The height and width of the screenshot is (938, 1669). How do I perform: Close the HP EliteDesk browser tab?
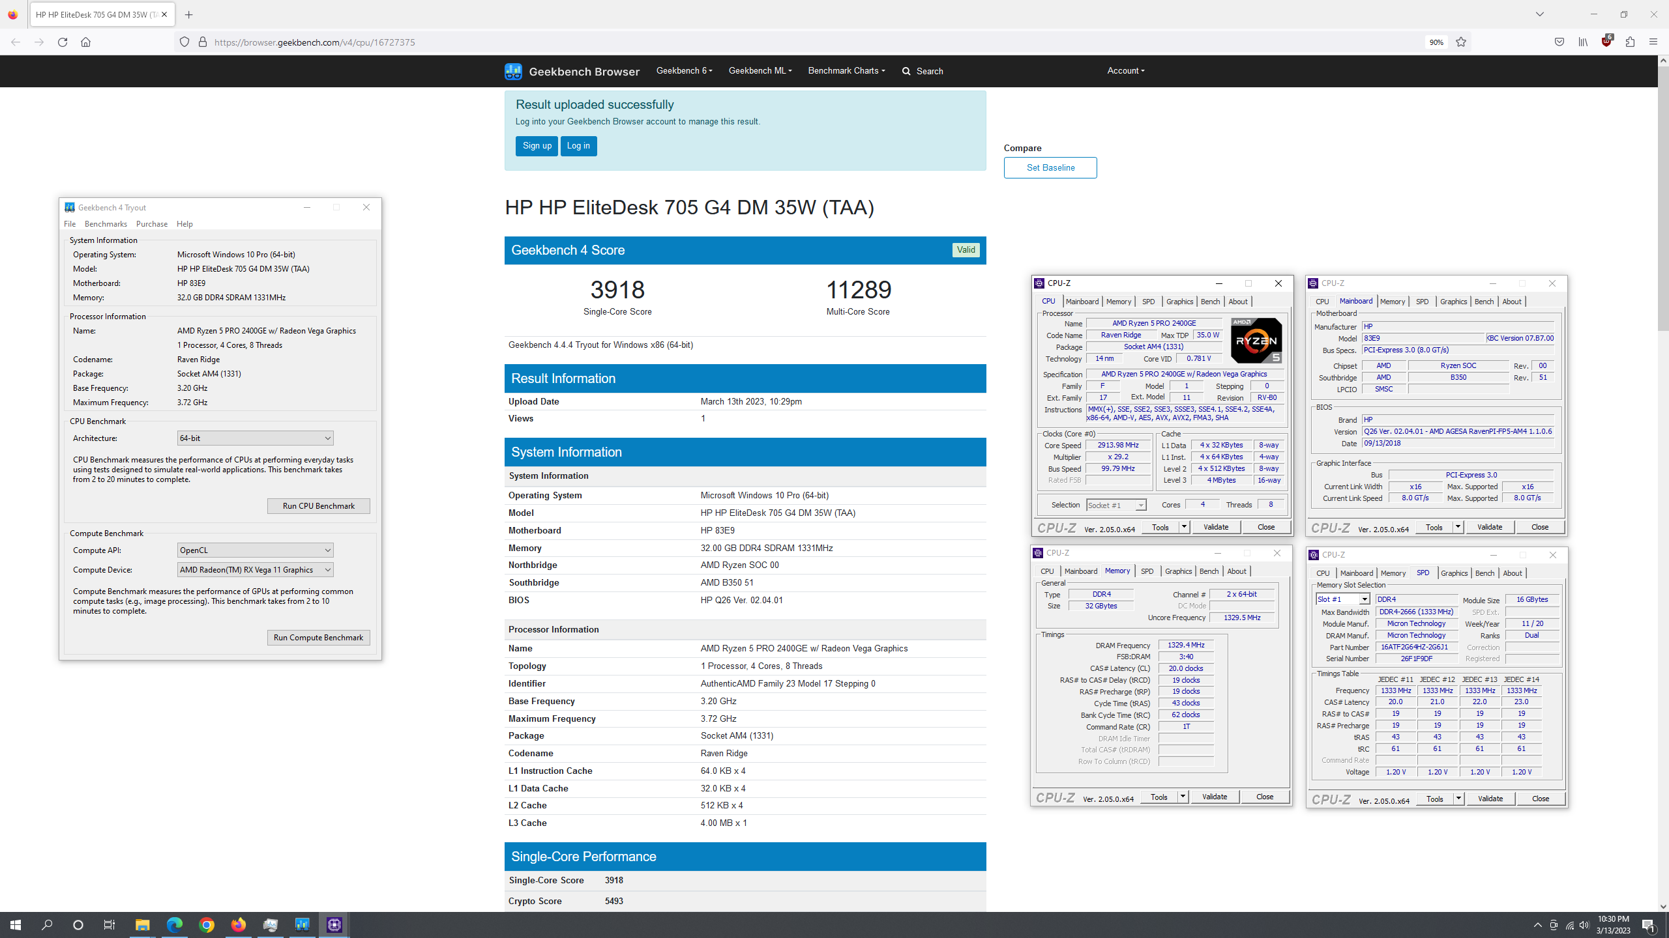click(164, 14)
